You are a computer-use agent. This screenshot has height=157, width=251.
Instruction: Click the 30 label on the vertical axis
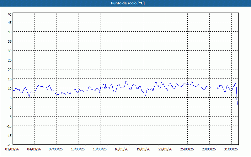(10, 51)
